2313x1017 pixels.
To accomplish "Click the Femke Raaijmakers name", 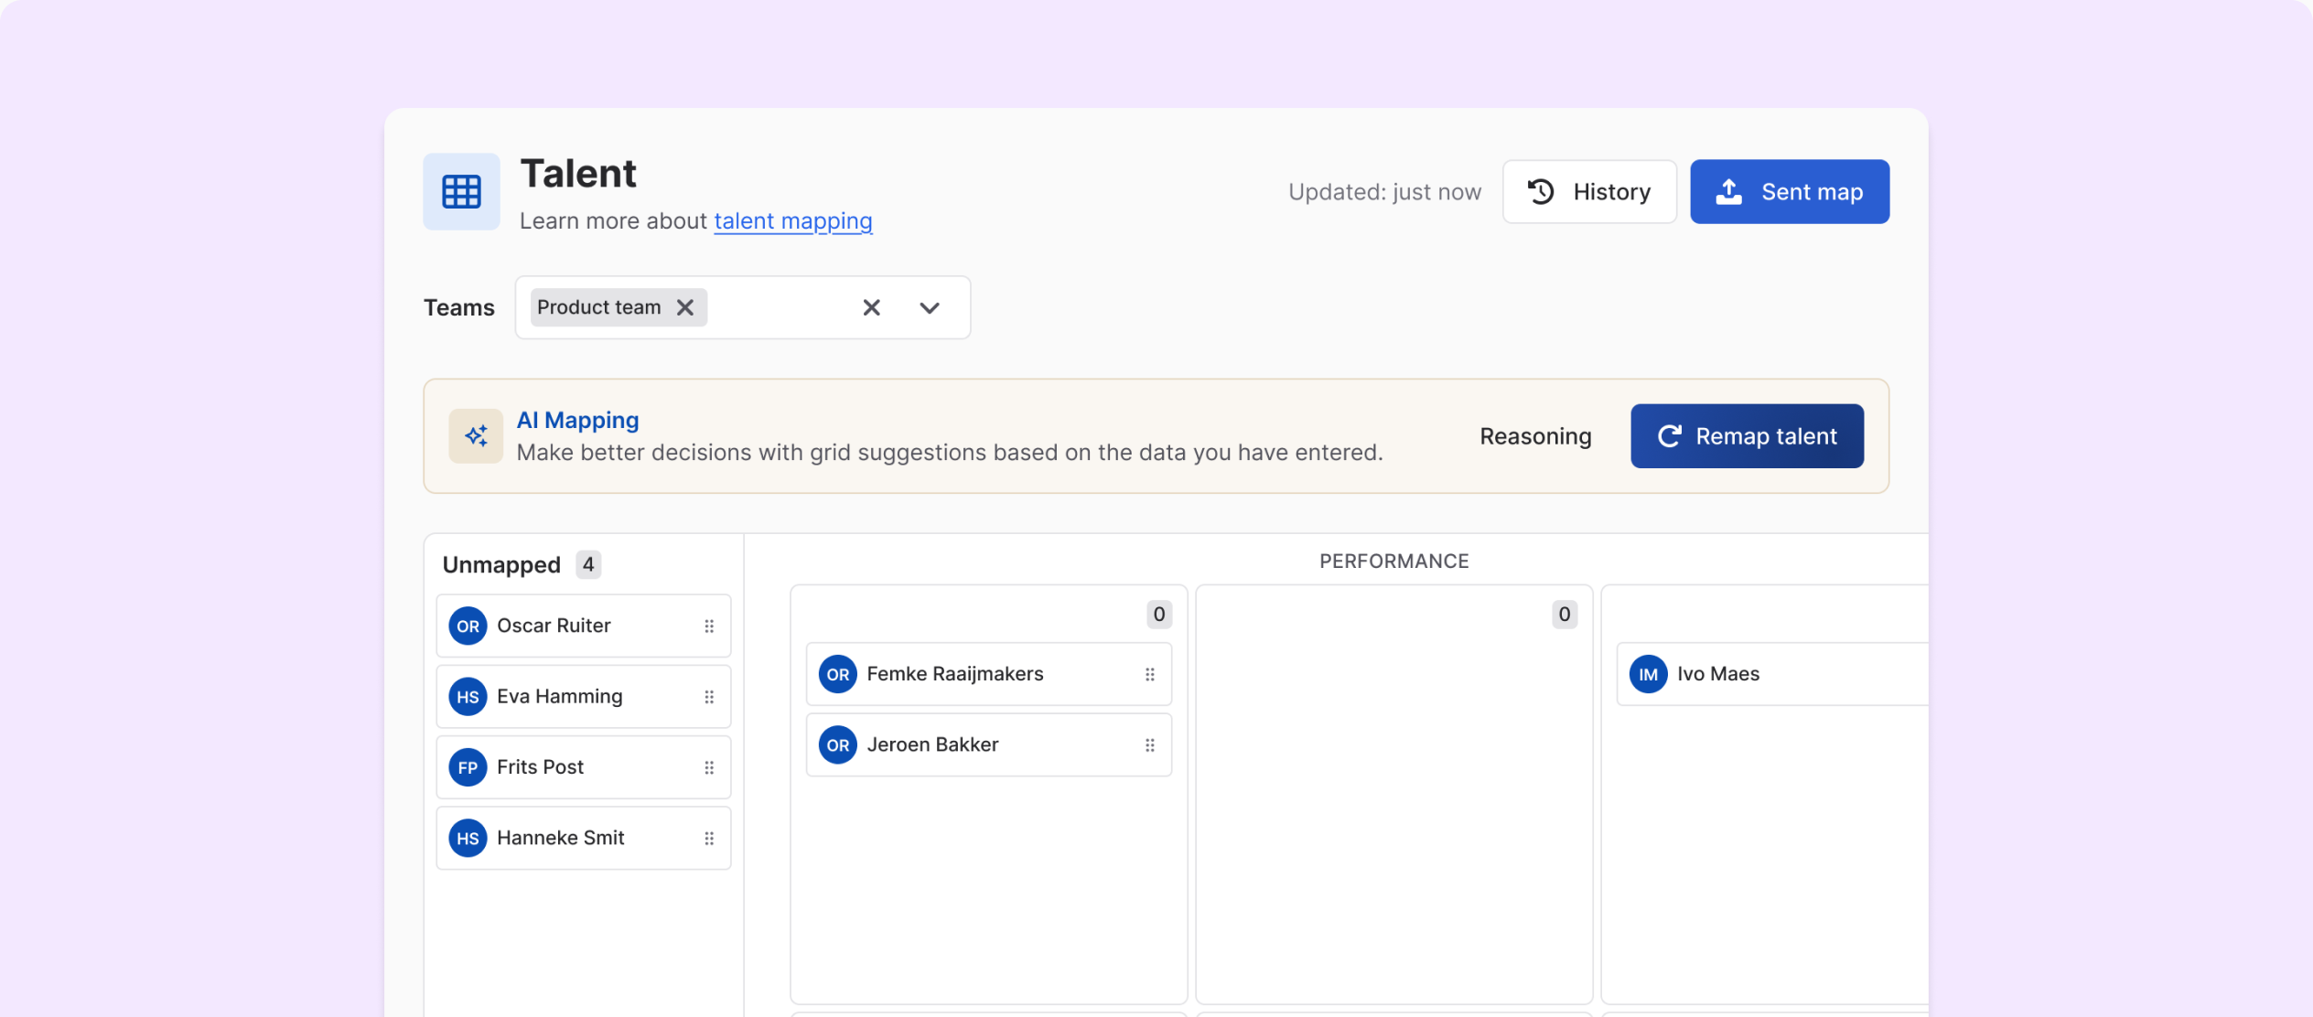I will pos(955,674).
